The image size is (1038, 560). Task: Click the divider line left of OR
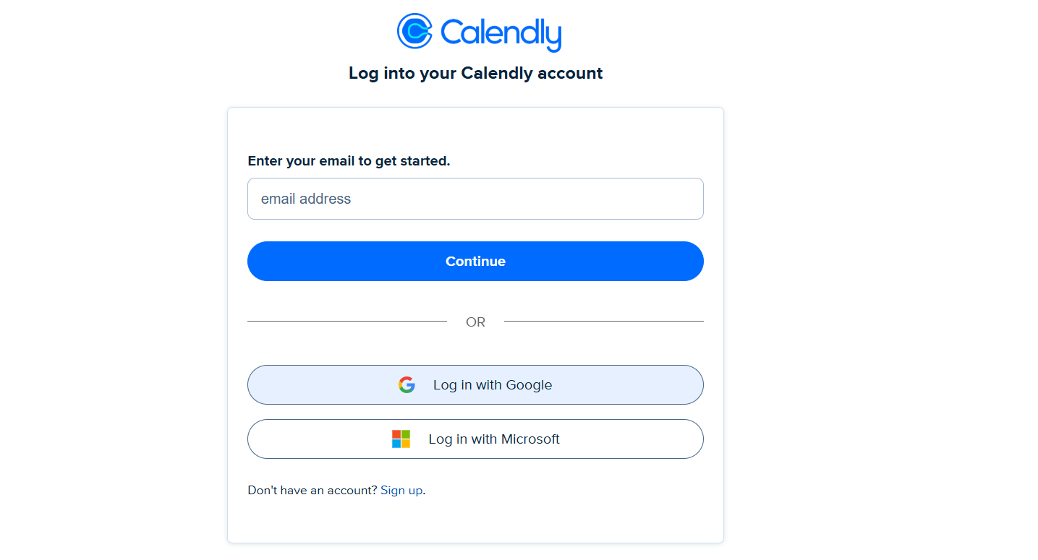347,321
